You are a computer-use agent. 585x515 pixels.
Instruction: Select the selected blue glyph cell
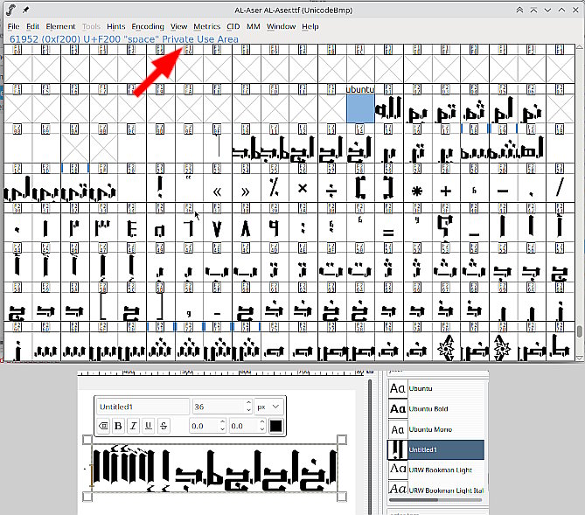360,108
